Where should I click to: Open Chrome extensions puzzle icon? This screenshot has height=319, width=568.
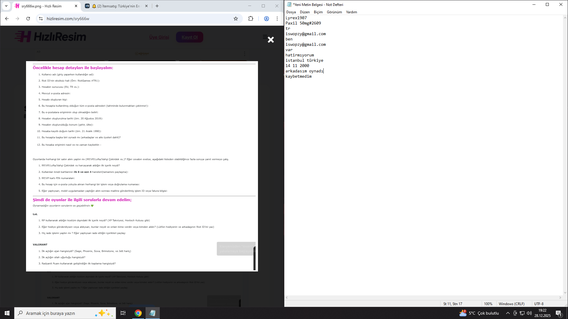click(x=251, y=19)
